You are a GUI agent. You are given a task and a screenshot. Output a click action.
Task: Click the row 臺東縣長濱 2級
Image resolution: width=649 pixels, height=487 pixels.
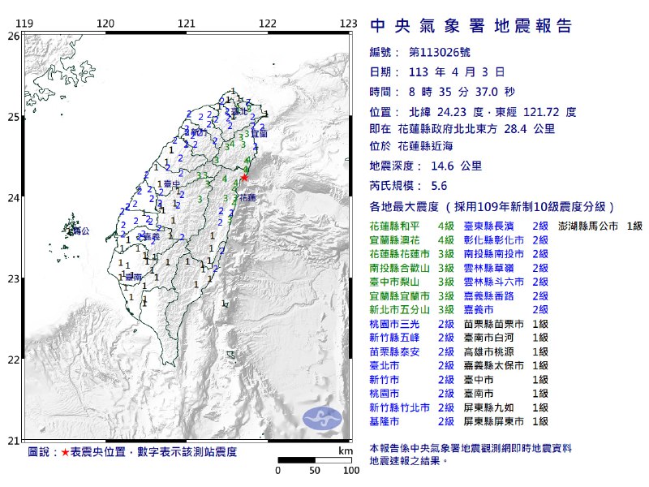click(x=505, y=226)
